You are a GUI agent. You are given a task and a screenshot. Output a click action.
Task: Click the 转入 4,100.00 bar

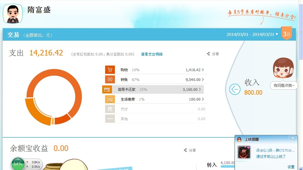click(x=228, y=166)
